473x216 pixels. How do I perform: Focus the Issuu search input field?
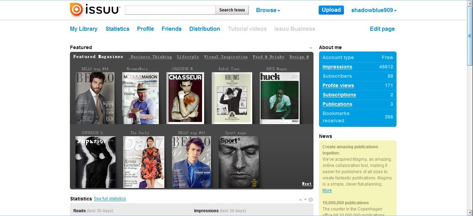pyautogui.click(x=170, y=10)
